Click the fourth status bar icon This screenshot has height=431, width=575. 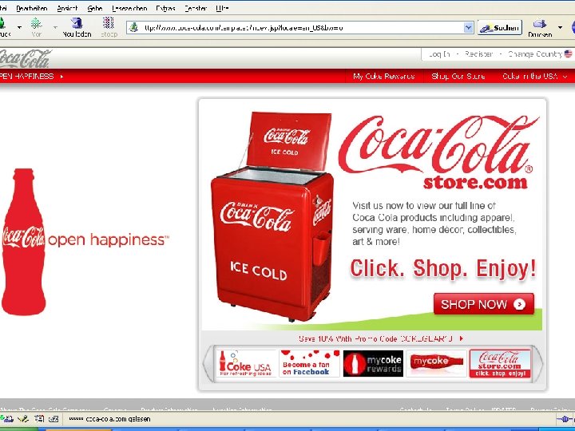click(54, 418)
